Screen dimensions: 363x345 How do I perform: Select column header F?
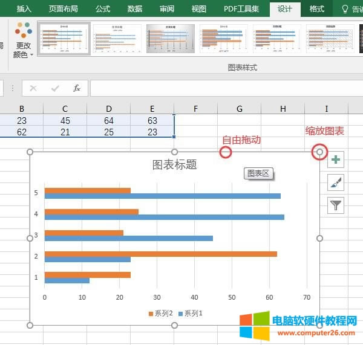tap(196, 109)
